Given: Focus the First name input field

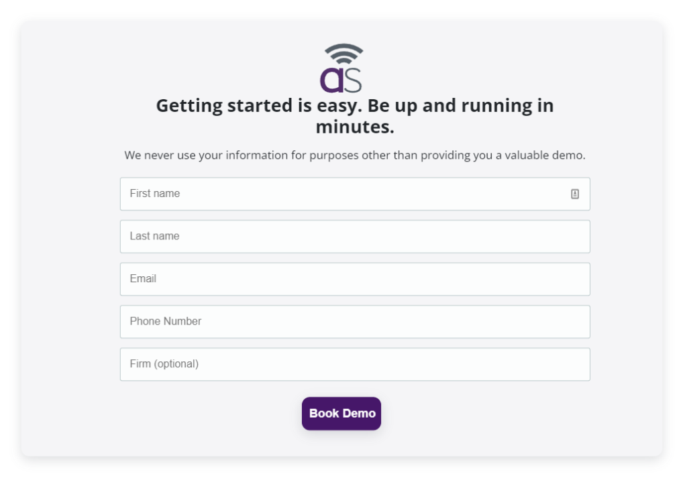Looking at the screenshot, I should coord(335,194).
